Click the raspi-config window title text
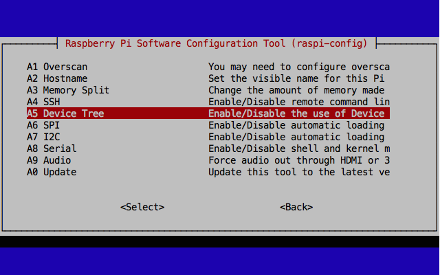The width and height of the screenshot is (440, 275). (x=217, y=43)
